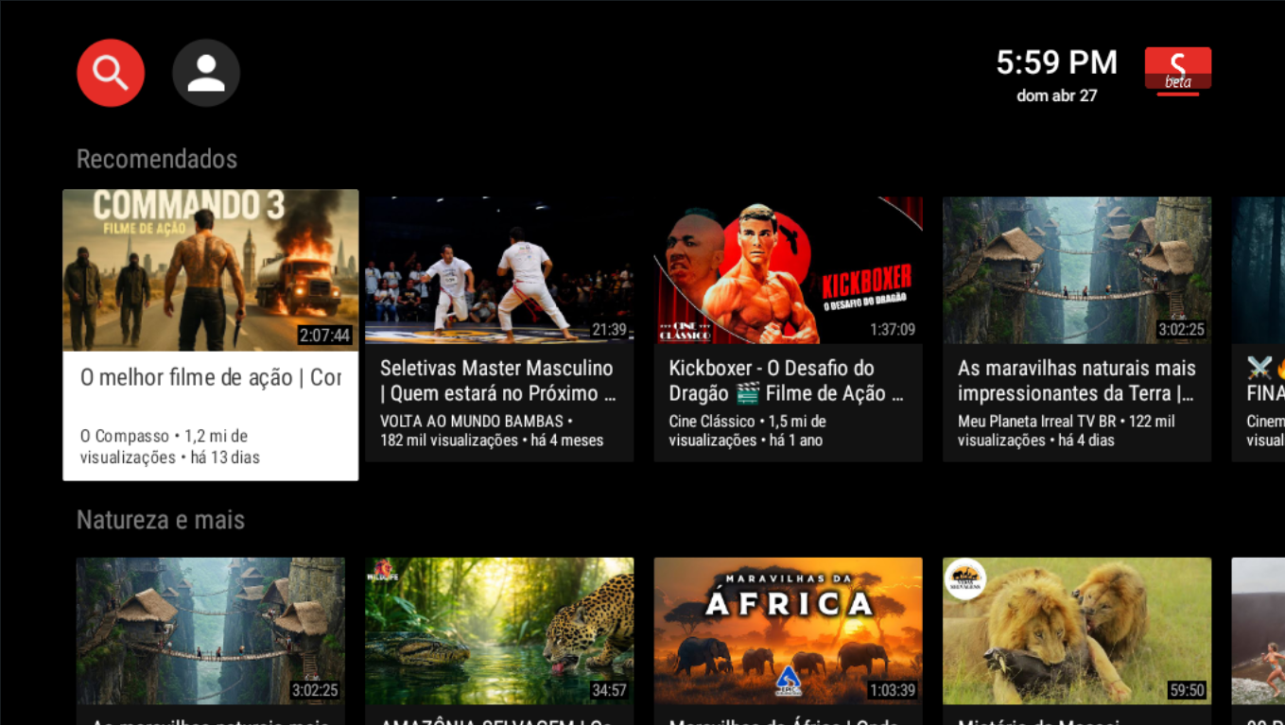Viewport: 1285px width, 725px height.
Task: Click the red S beta app logo
Action: [1177, 71]
